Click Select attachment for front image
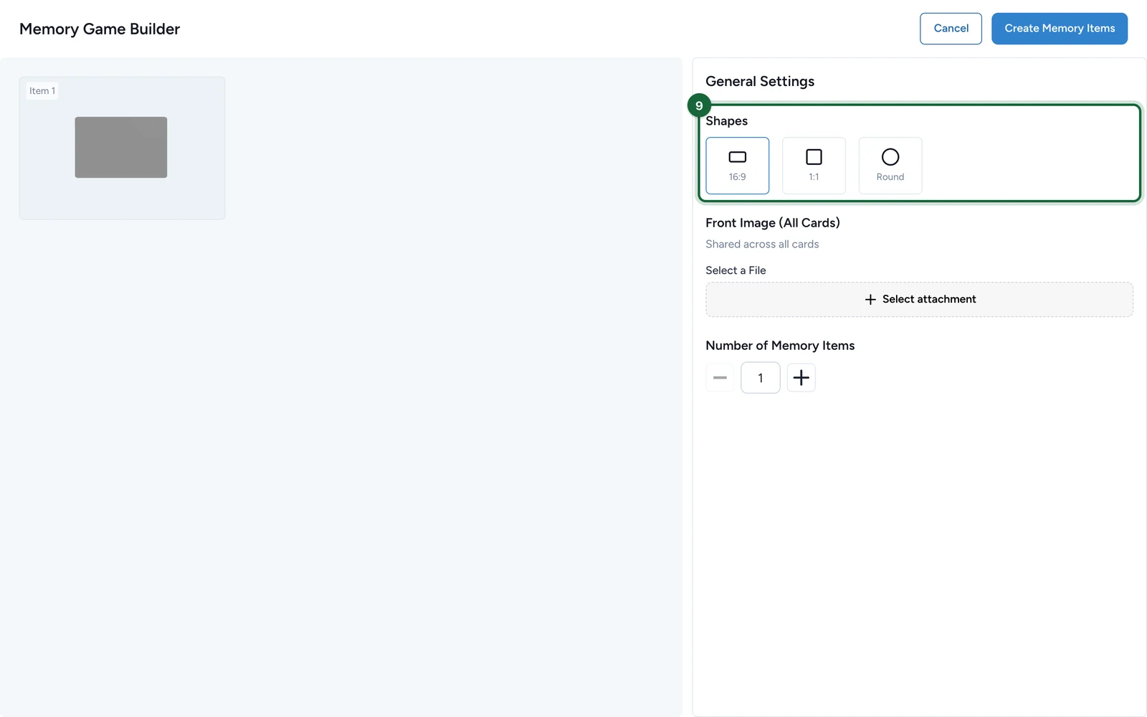This screenshot has height=717, width=1147. (919, 300)
